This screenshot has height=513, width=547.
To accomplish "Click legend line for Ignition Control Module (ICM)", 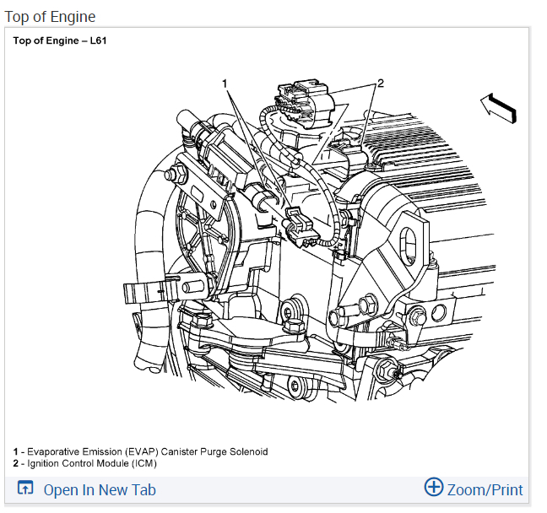I will tap(84, 463).
